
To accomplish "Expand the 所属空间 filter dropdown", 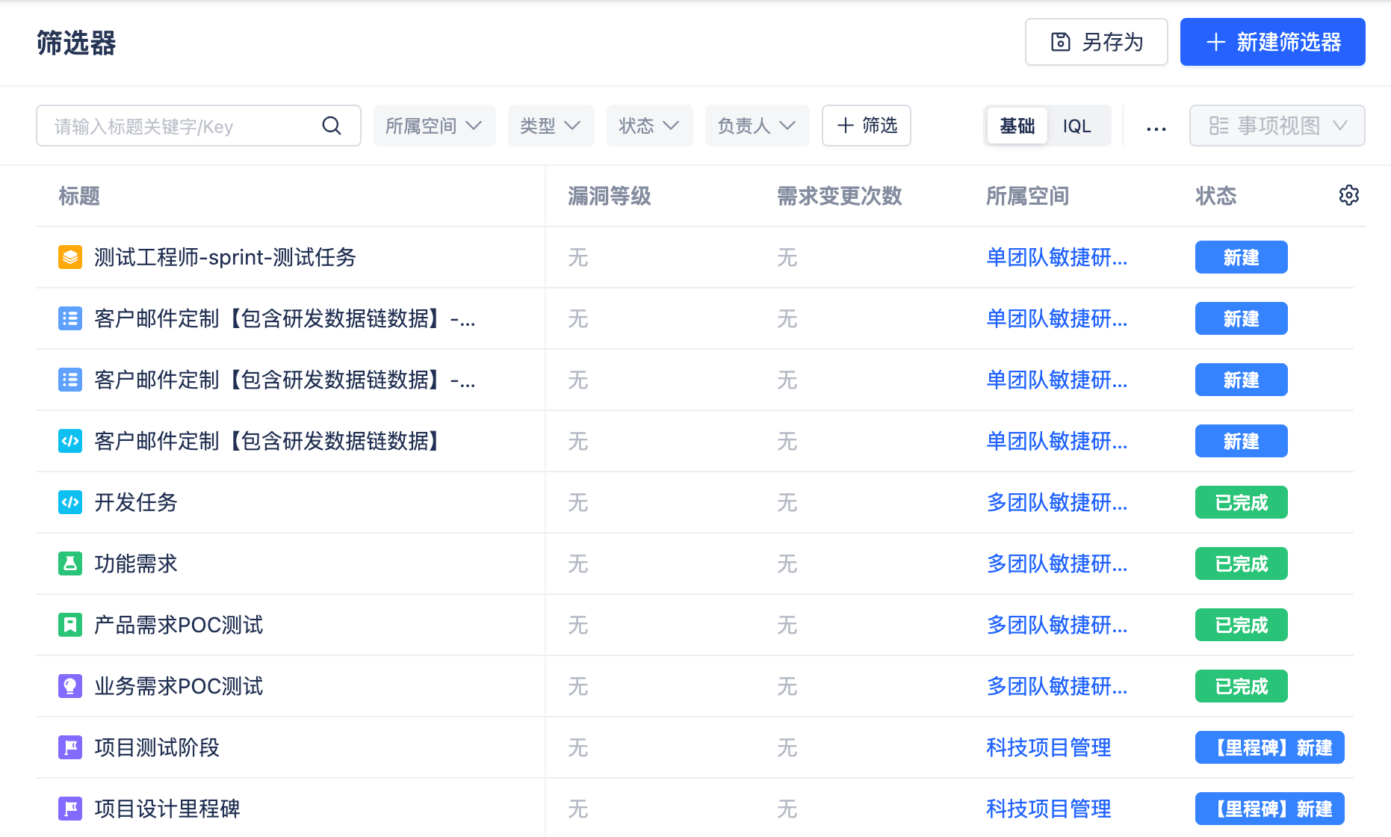I will point(434,126).
